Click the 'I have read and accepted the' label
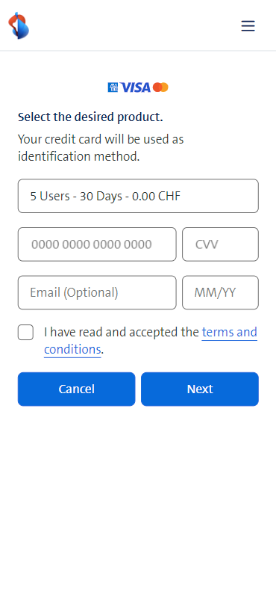Viewport: 276px width, 598px height. (122, 332)
